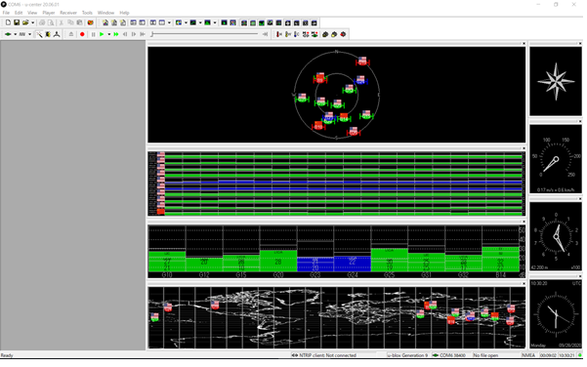The image size is (587, 367).
Task: Close the sky view docking window
Action: [x=524, y=44]
